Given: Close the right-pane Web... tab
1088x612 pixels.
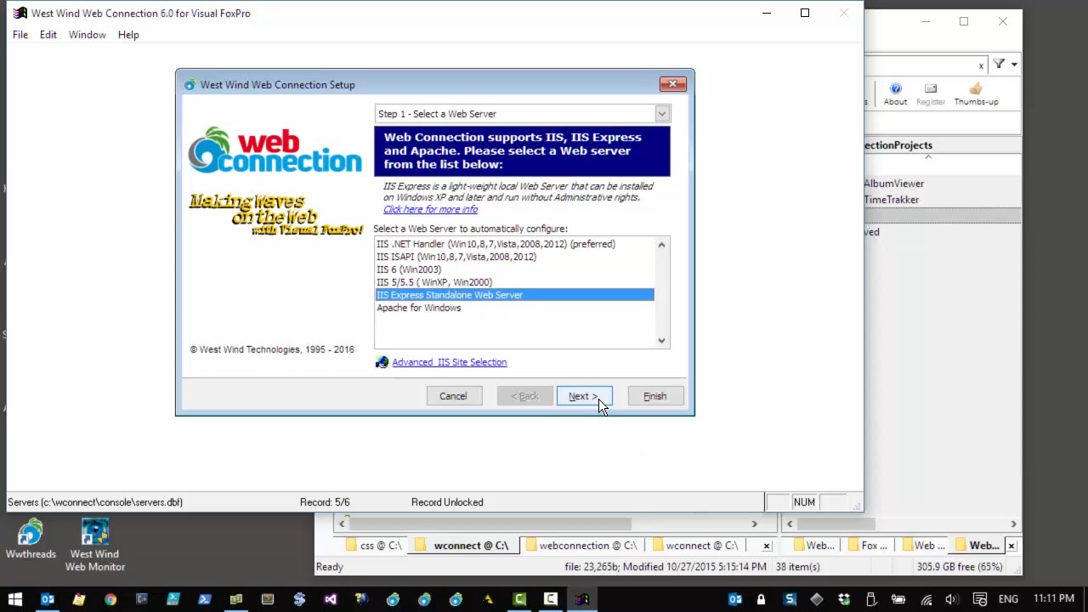Looking at the screenshot, I should click(1011, 546).
